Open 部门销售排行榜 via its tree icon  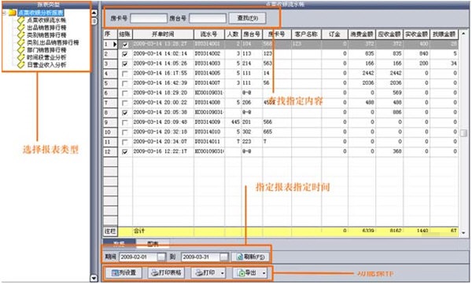[20, 50]
